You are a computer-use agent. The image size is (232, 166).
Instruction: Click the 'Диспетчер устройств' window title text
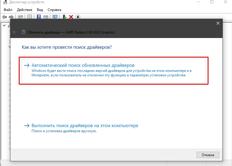[26, 2]
